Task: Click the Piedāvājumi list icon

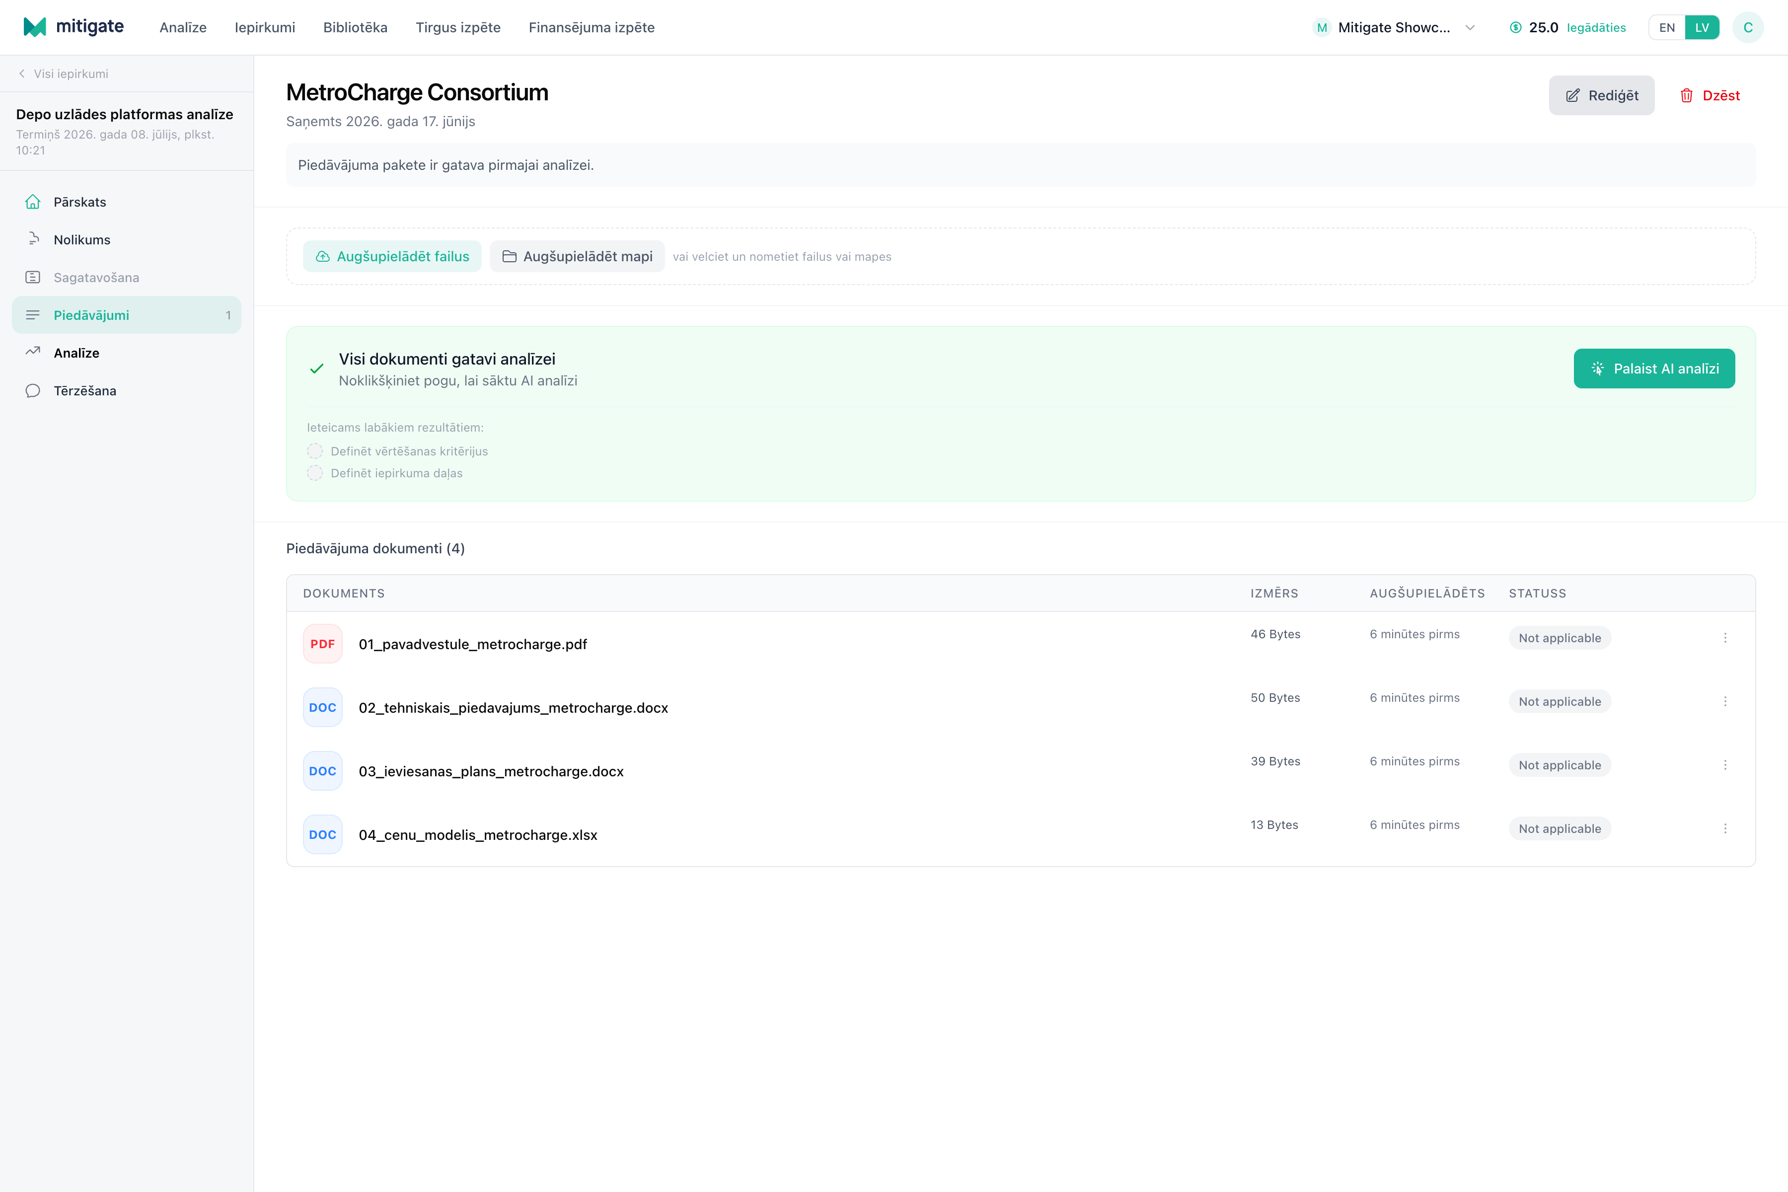Action: pyautogui.click(x=33, y=315)
